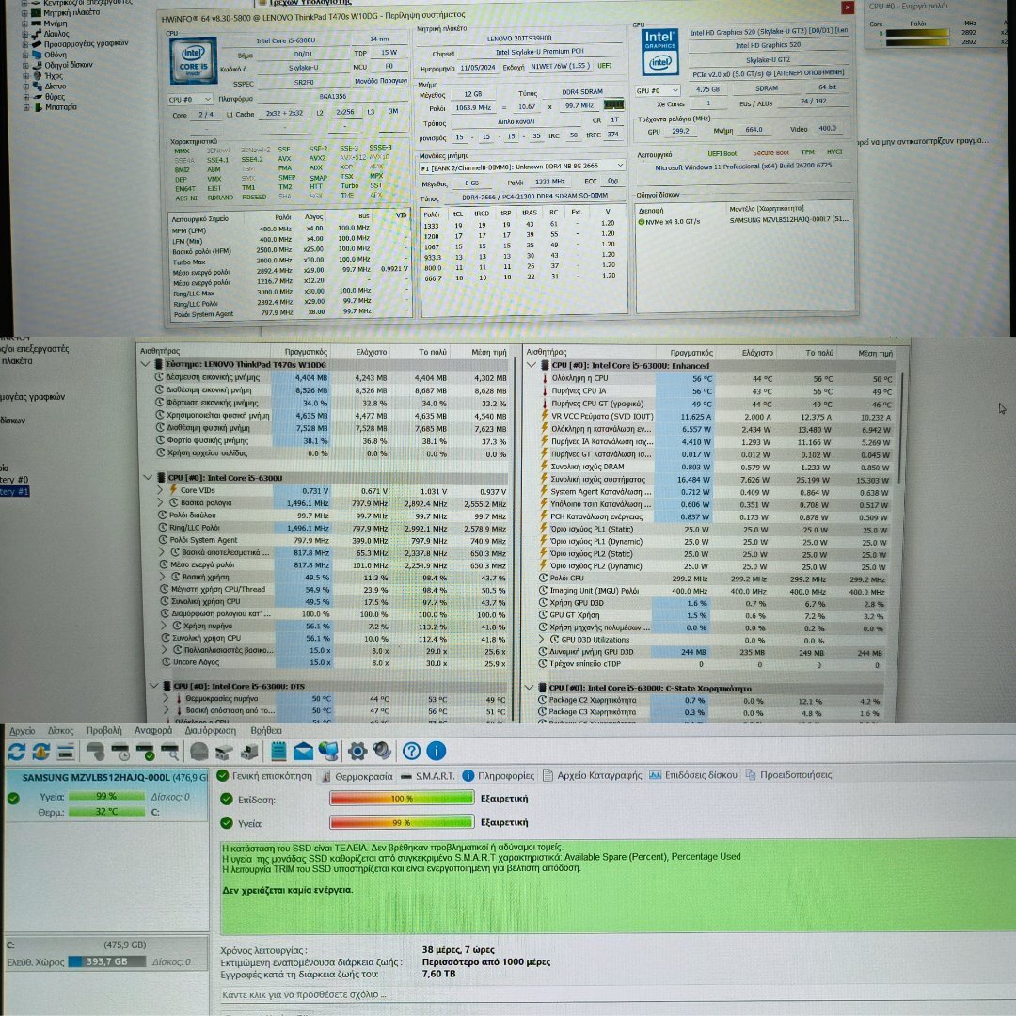Click the Επίδοση 100 % gradient bar

click(402, 799)
